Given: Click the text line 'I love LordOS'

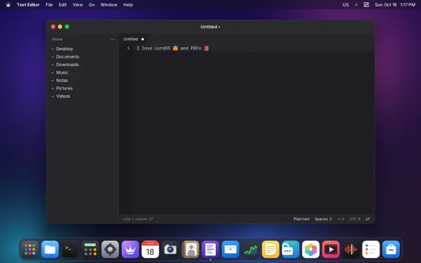Looking at the screenshot, I should click(153, 48).
